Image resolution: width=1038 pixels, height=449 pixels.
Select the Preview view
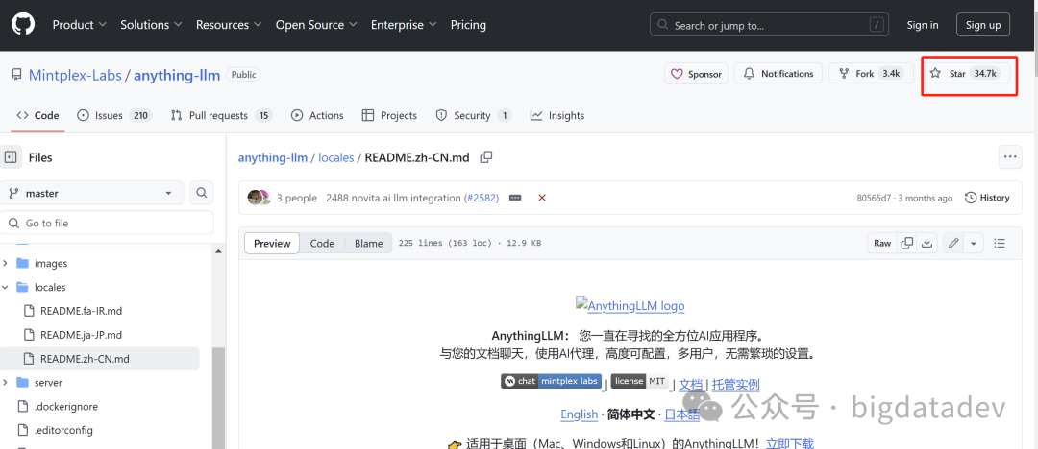pyautogui.click(x=272, y=244)
